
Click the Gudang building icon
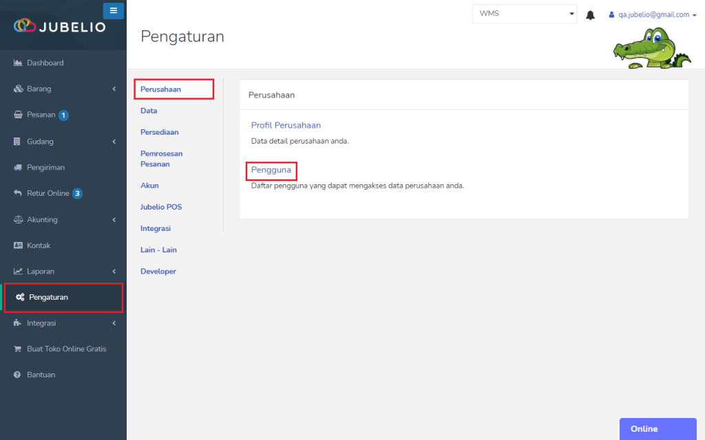17,142
